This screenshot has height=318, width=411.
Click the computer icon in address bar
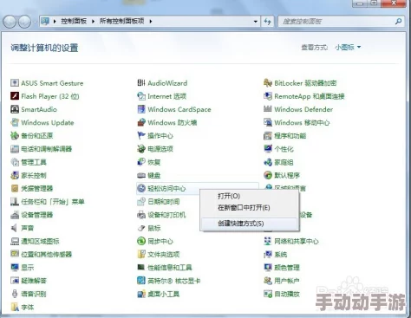pos(45,21)
